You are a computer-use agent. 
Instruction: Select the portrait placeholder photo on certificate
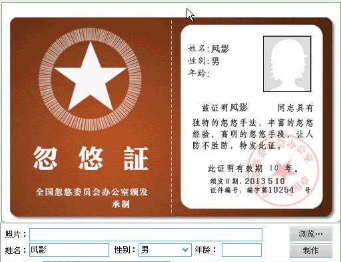pyautogui.click(x=287, y=64)
